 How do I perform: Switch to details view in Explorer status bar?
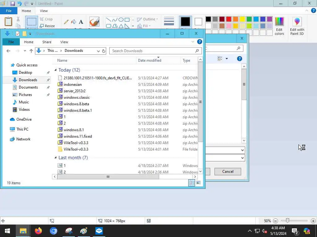point(192,183)
